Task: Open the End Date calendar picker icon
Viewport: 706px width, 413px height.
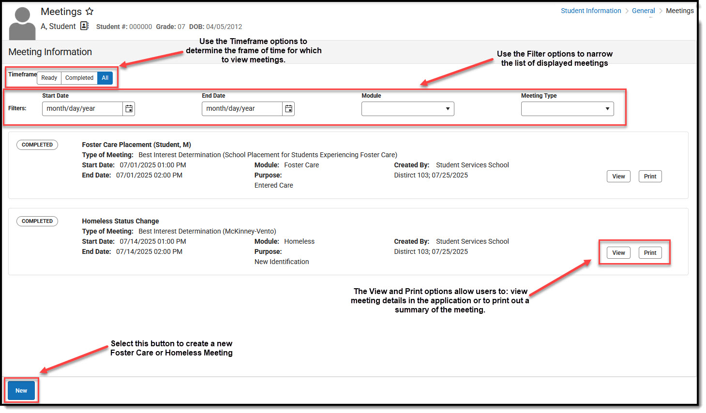Action: (288, 108)
